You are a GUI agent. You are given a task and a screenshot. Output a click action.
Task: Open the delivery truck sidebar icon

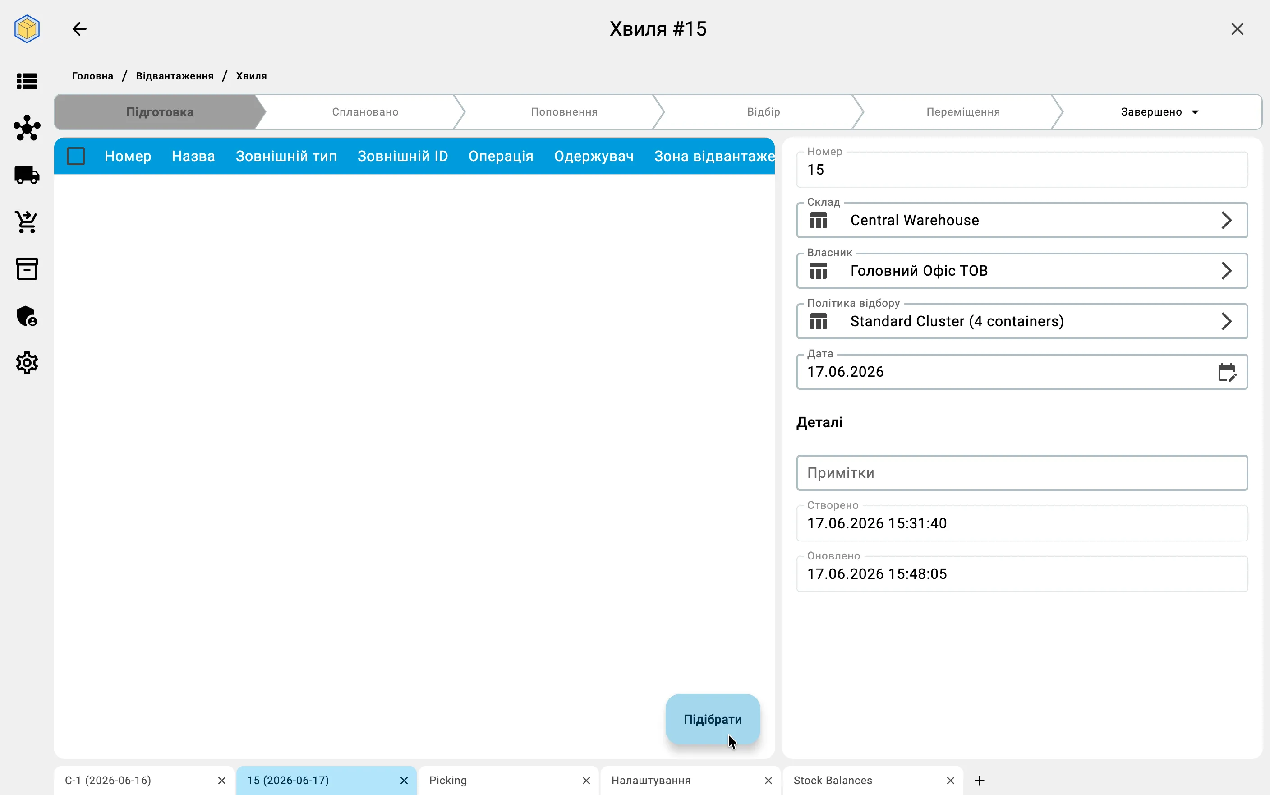27,175
